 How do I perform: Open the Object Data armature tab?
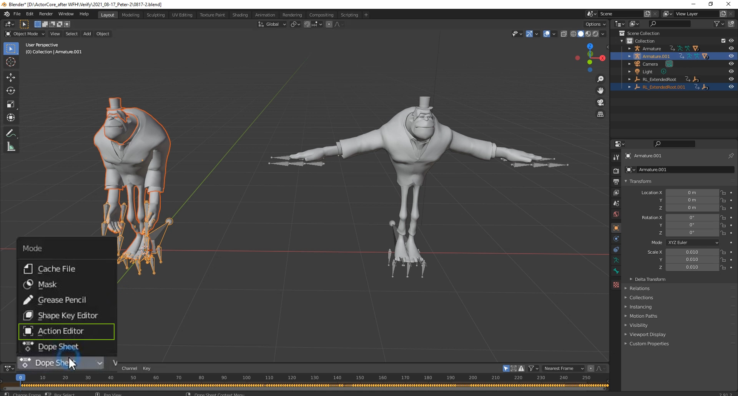pos(616,260)
